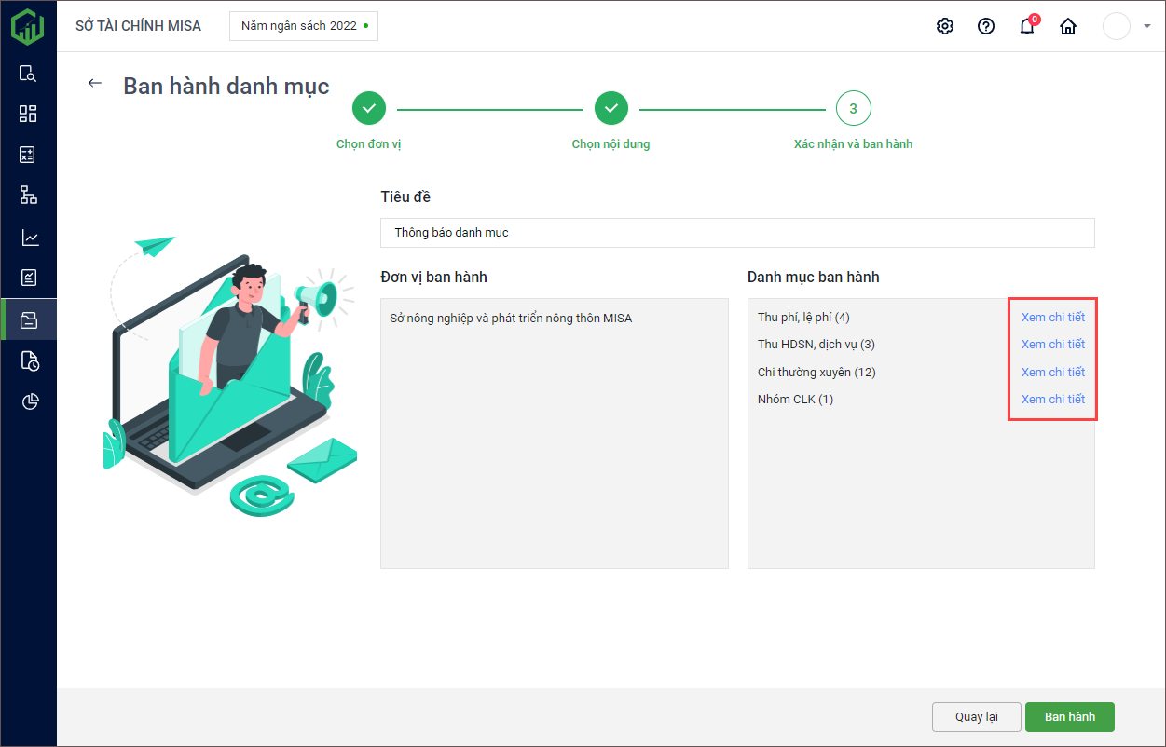Click the MISA logo in the sidebar
Viewport: 1166px width, 747px height.
(28, 26)
